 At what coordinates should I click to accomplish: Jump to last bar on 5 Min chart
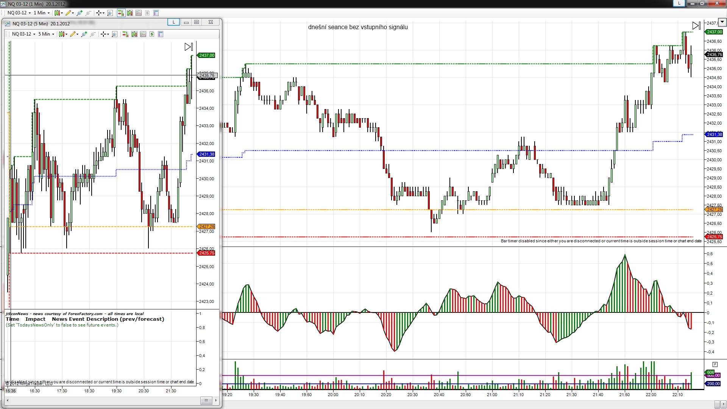189,47
